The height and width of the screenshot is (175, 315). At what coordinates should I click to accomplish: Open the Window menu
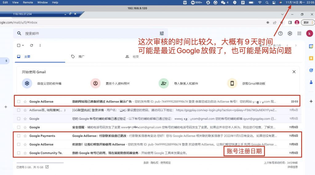pyautogui.click(x=42, y=2)
